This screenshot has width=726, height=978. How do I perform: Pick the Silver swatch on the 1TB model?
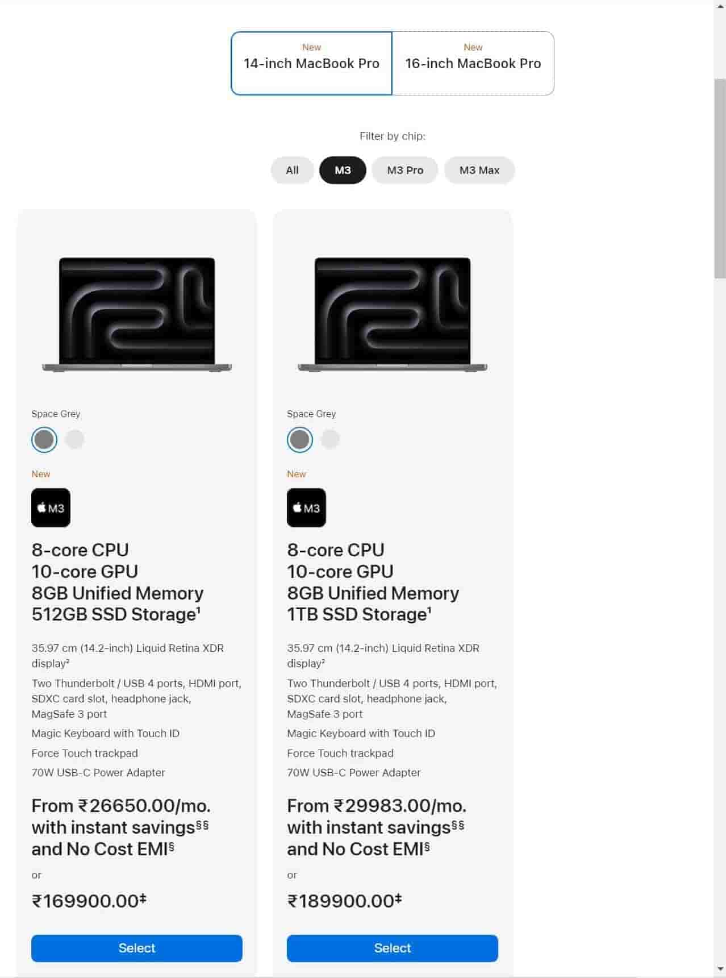[330, 439]
